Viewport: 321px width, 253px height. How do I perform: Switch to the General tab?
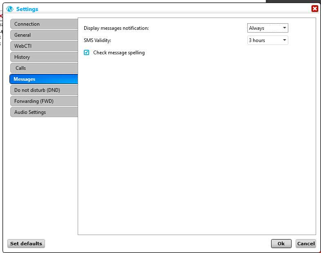[x=44, y=35]
